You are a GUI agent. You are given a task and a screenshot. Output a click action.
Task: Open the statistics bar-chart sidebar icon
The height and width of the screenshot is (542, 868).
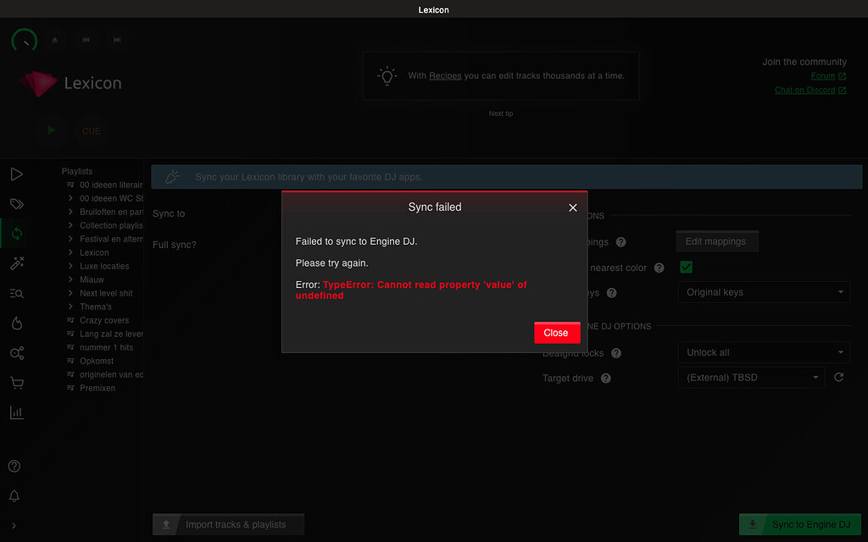[x=16, y=412]
